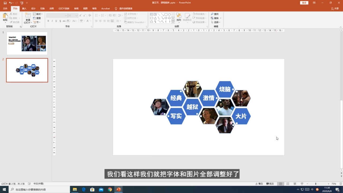343x193 pixels.
Task: Toggle numbered list
Action: (x=103, y=16)
